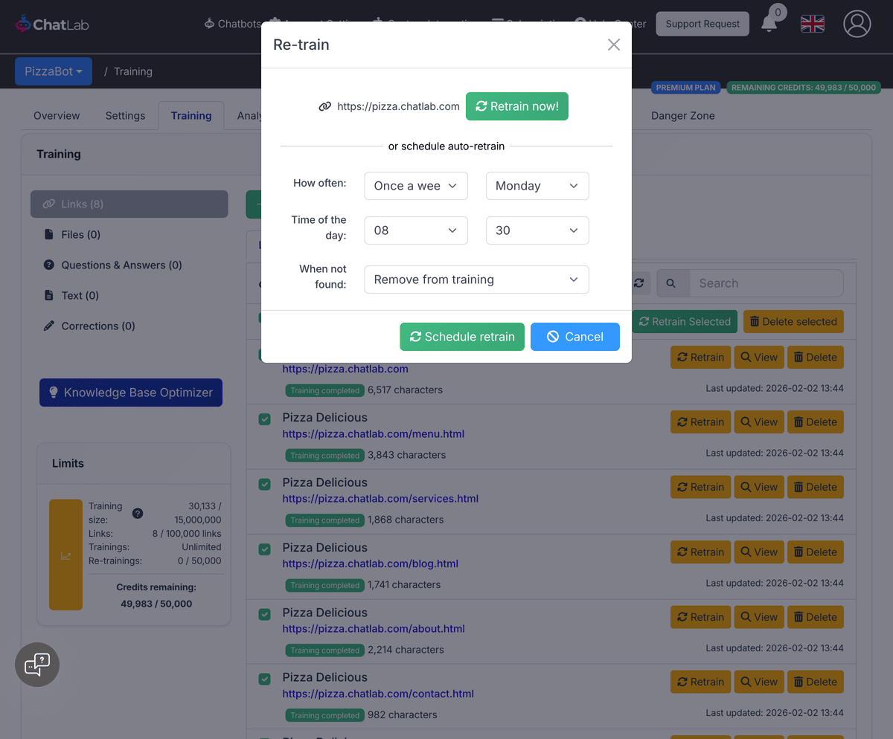Click the notifications bell icon
893x739 pixels.
tap(770, 24)
